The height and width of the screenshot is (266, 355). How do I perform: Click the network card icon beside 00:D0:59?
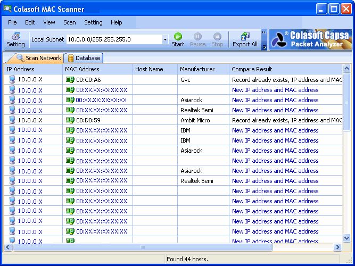tap(70, 120)
